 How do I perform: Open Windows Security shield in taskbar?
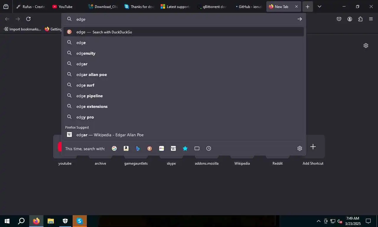click(x=65, y=221)
